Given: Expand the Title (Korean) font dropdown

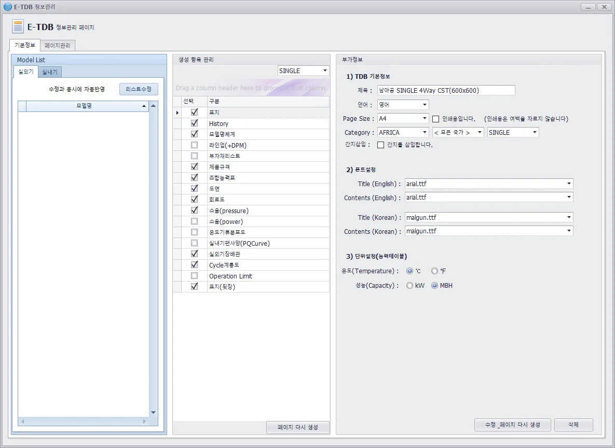Looking at the screenshot, I should [569, 217].
